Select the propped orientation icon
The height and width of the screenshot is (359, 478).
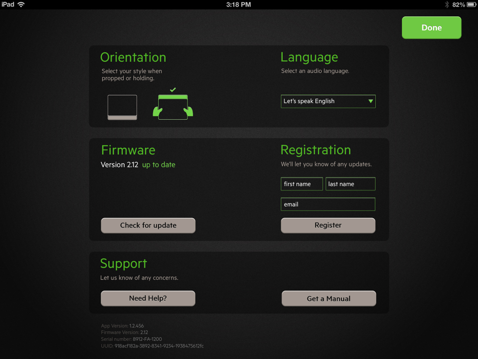tap(122, 107)
